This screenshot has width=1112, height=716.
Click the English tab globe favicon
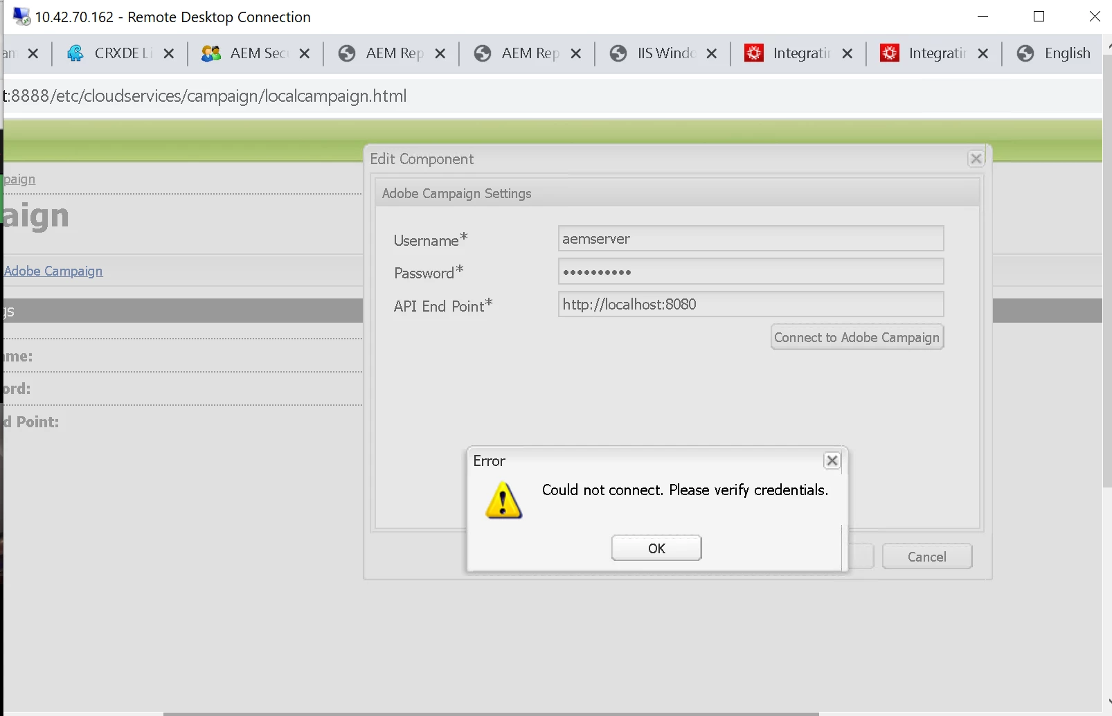click(1025, 53)
